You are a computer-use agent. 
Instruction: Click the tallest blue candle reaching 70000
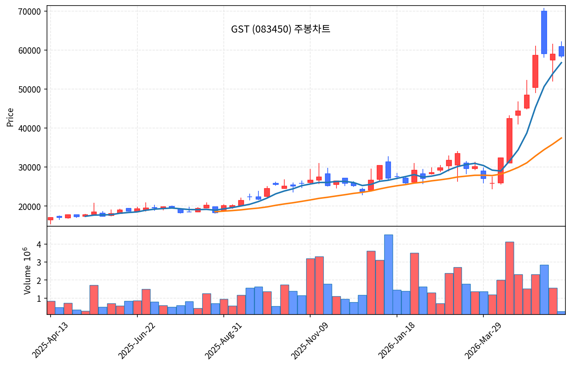pyautogui.click(x=544, y=32)
